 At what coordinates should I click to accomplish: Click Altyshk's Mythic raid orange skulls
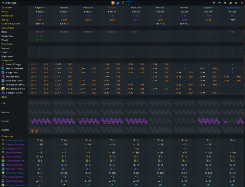tap(35, 131)
